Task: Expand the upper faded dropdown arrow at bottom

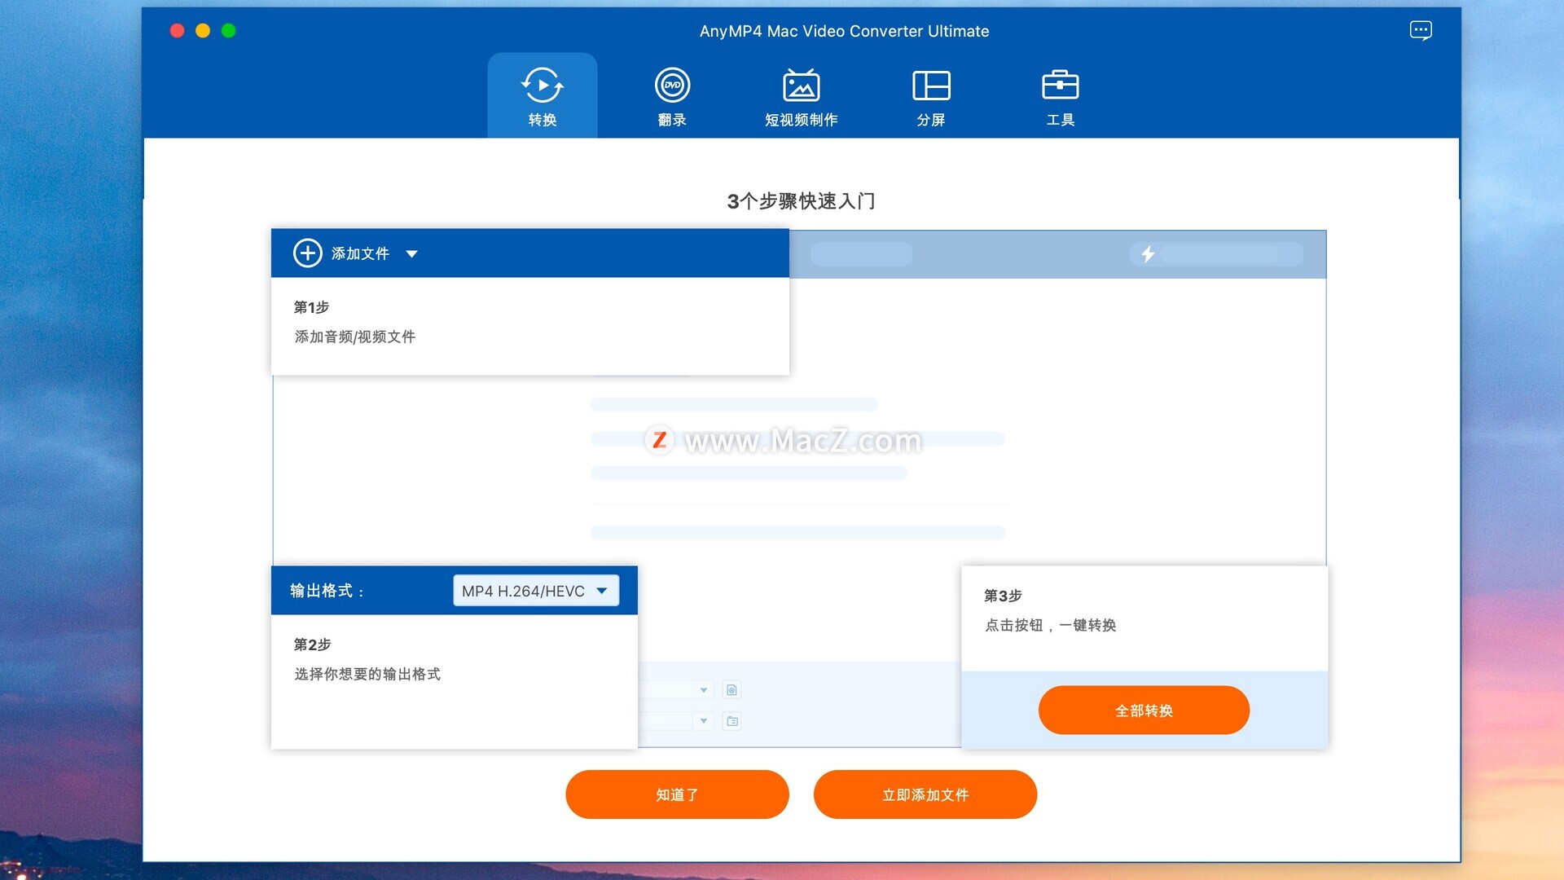Action: pyautogui.click(x=703, y=690)
